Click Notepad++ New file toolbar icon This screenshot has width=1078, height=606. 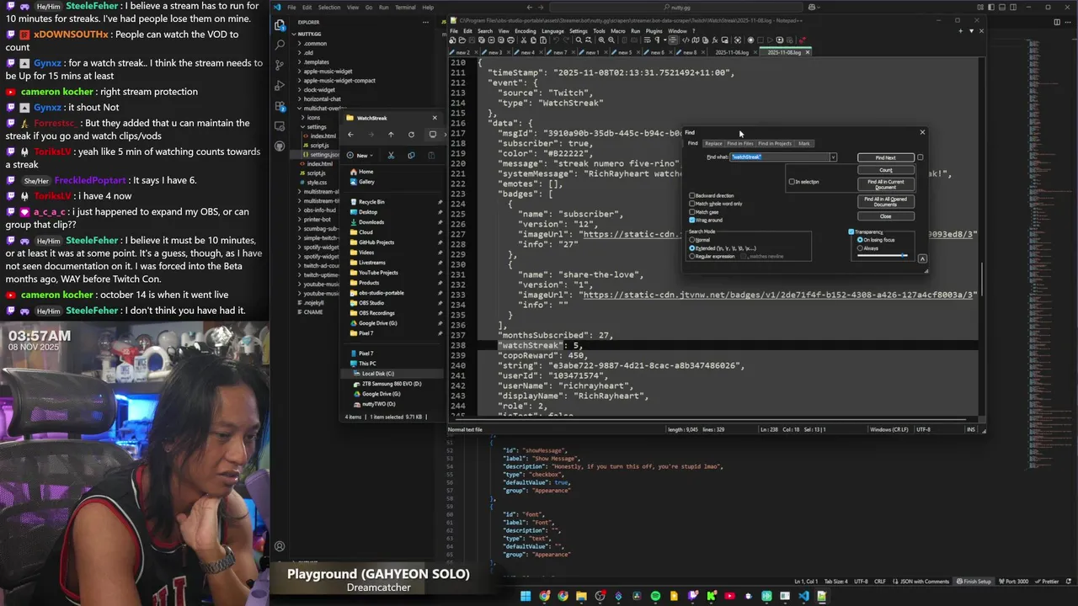(453, 40)
